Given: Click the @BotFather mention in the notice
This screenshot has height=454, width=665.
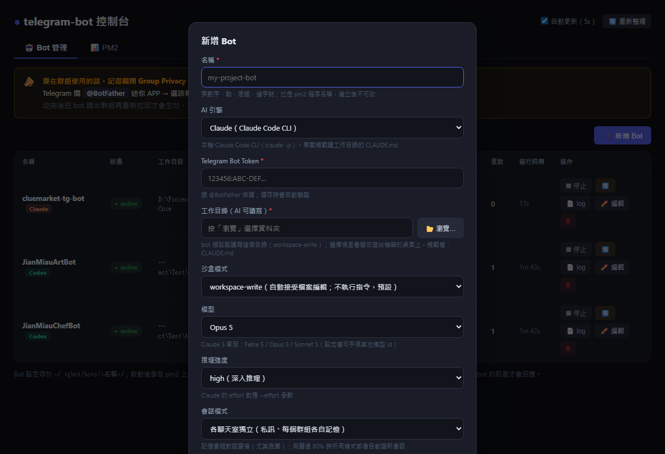Looking at the screenshot, I should (x=106, y=93).
